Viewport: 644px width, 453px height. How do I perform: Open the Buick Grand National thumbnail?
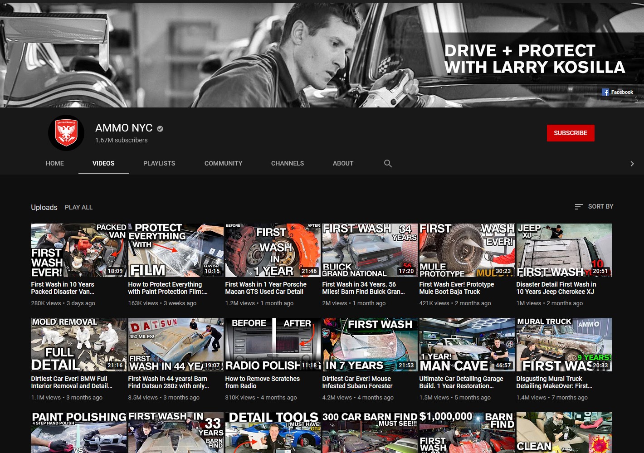(x=370, y=250)
